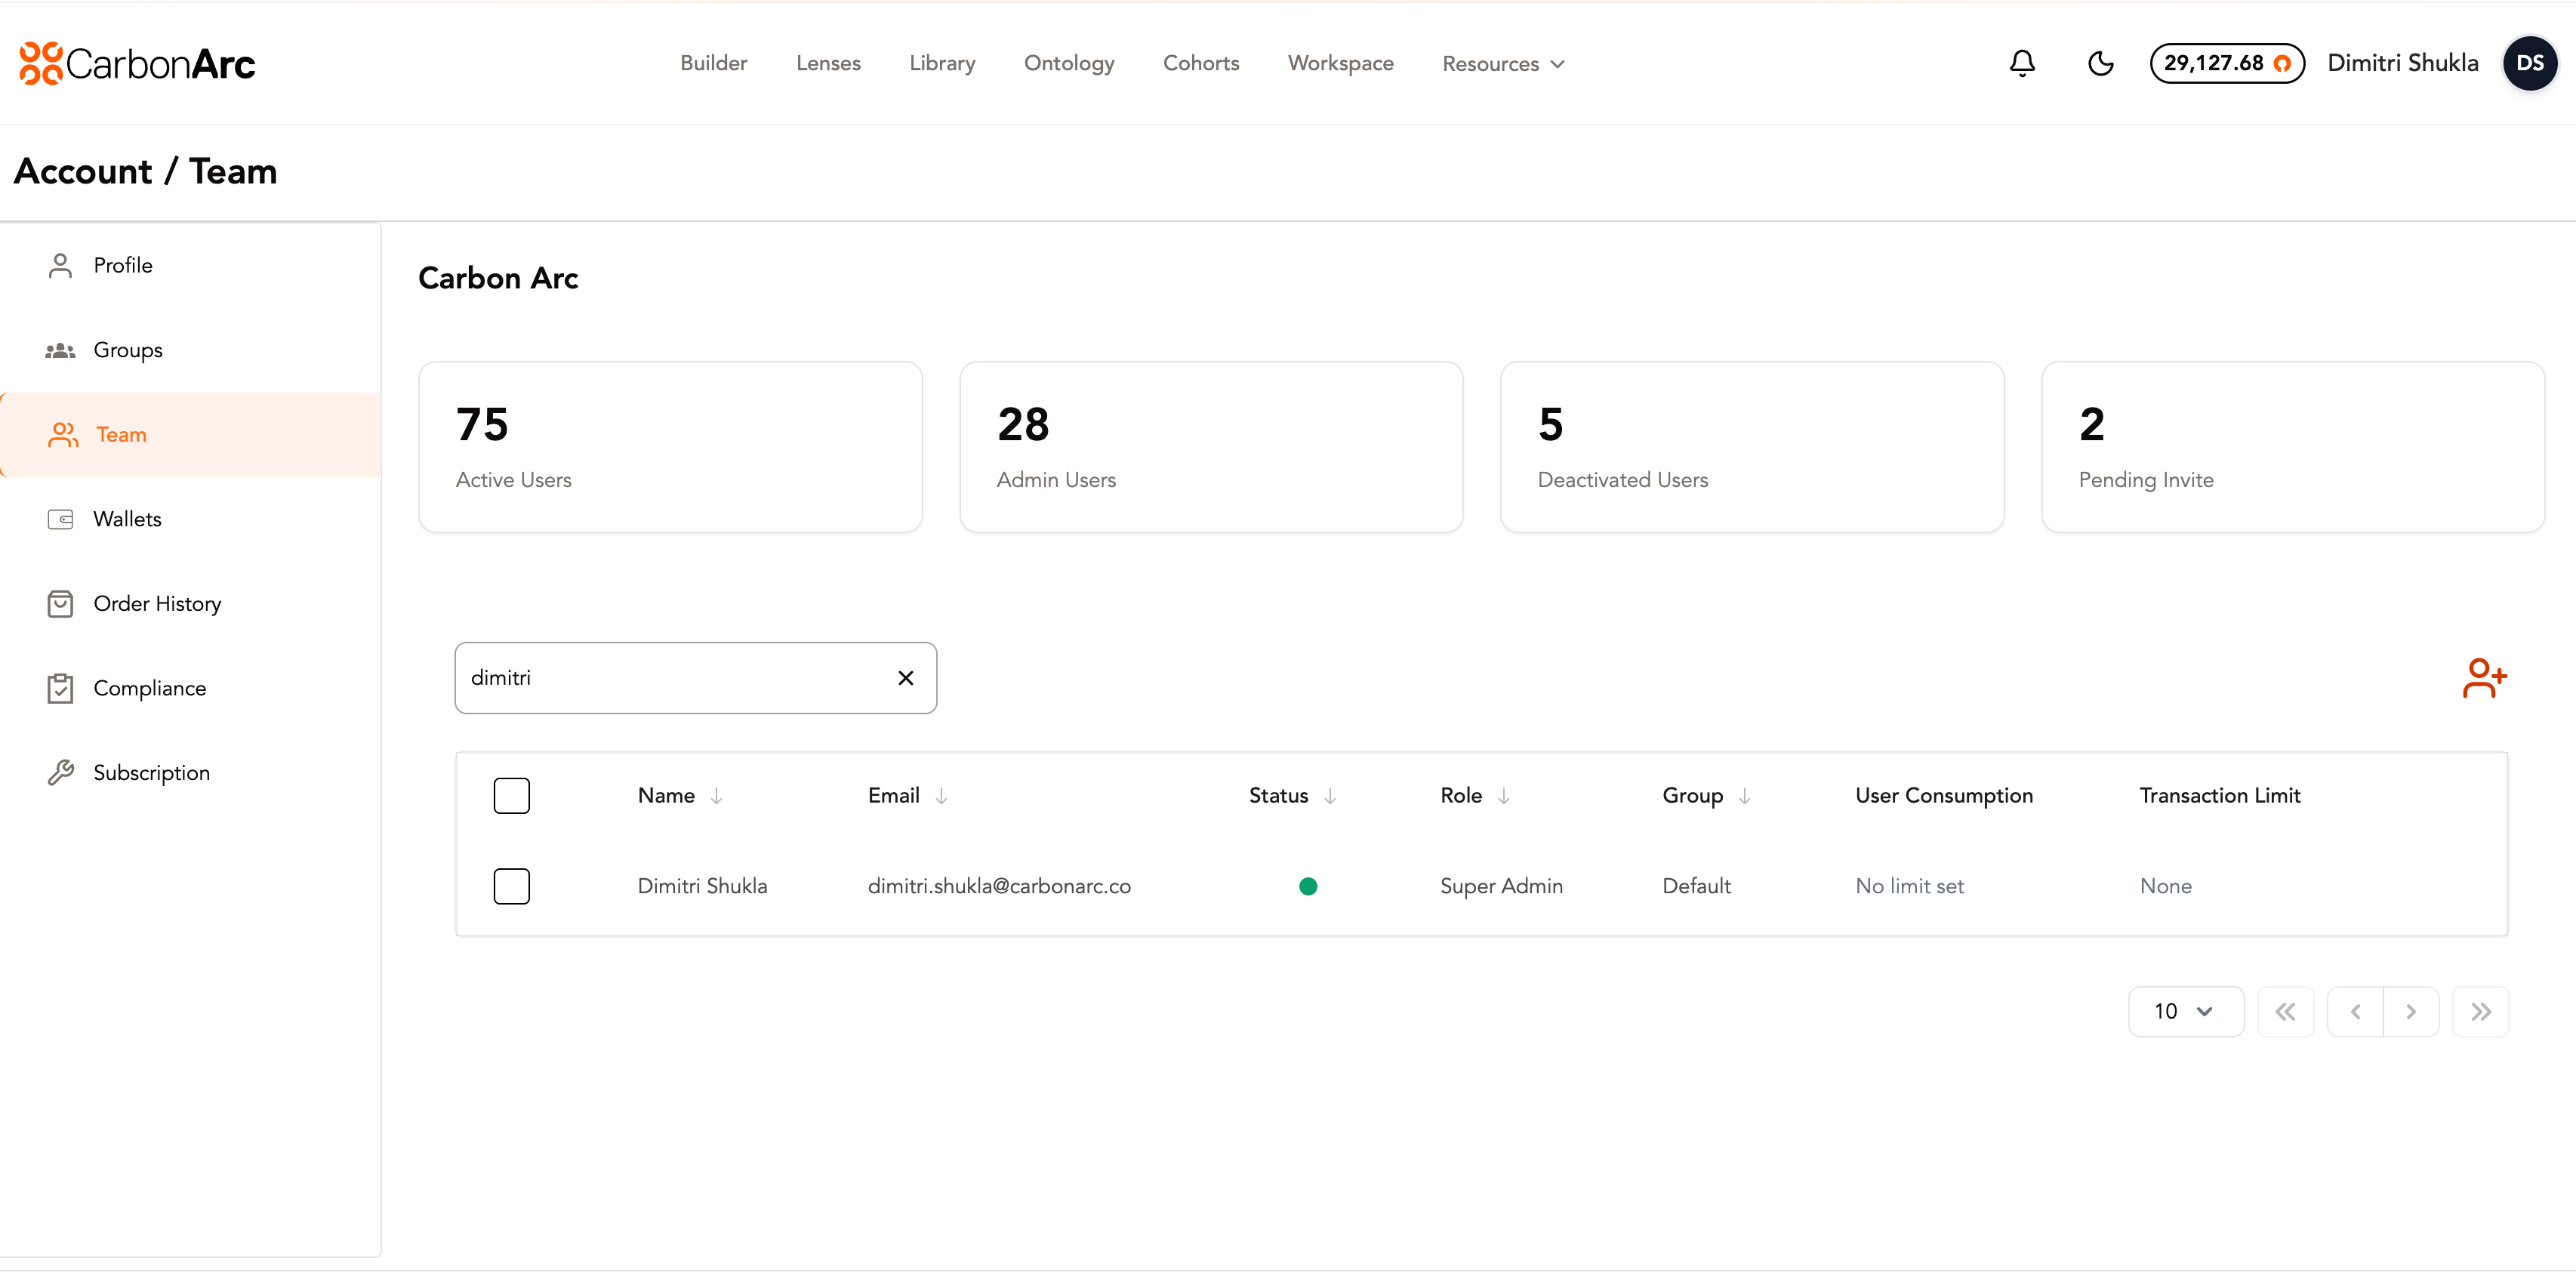Check the select-all header checkbox
This screenshot has height=1273, width=2576.
click(x=511, y=795)
